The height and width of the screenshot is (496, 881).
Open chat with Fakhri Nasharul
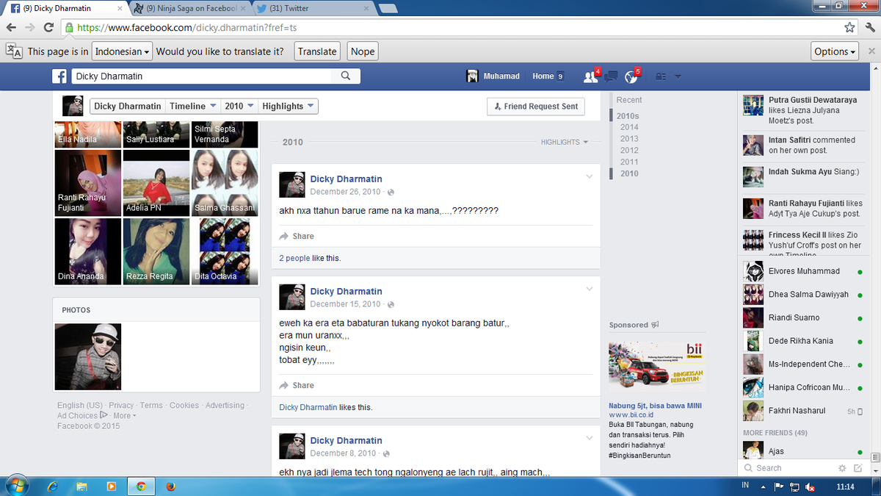coord(802,411)
